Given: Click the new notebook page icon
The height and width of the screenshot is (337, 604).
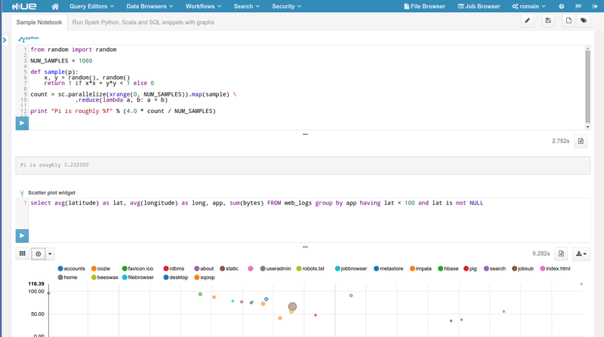Looking at the screenshot, I should [569, 21].
